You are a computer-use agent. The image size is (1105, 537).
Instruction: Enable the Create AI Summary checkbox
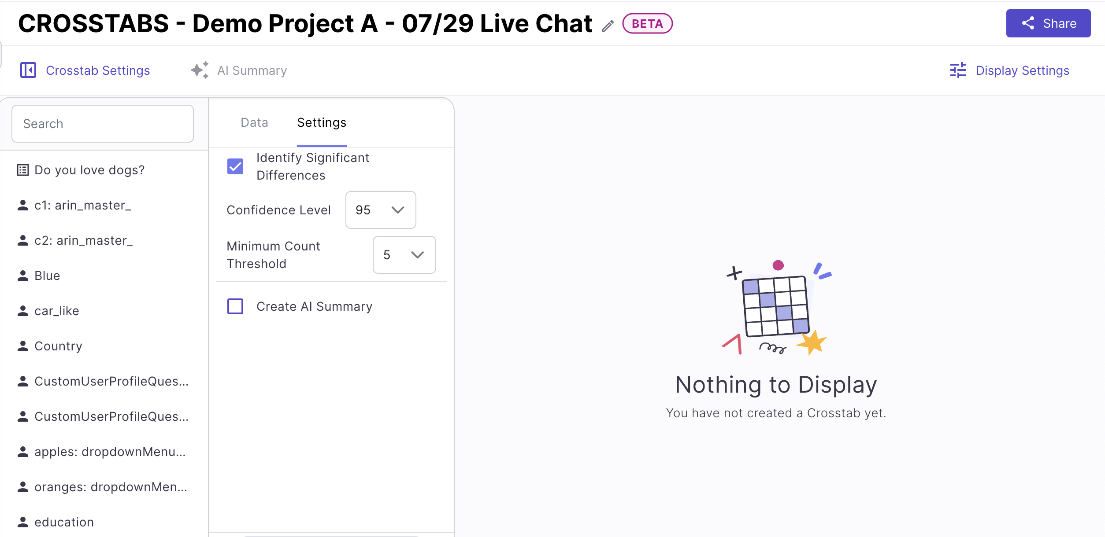point(235,306)
